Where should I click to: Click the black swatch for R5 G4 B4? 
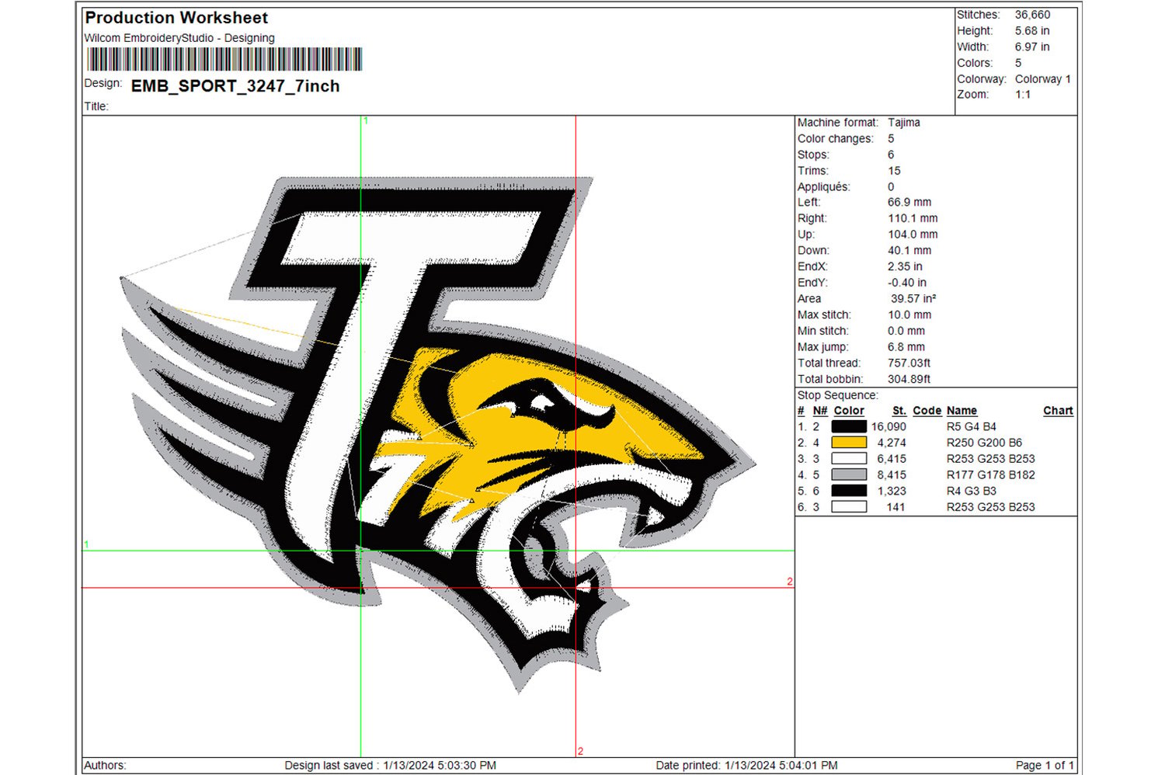tap(849, 426)
